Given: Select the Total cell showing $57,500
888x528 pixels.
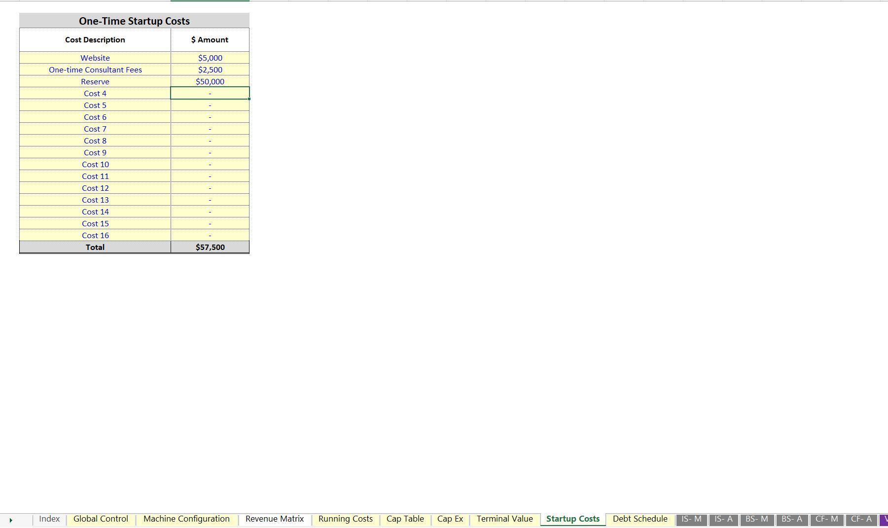Looking at the screenshot, I should (210, 247).
